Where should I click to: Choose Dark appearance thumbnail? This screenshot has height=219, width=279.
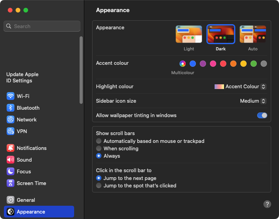point(221,34)
